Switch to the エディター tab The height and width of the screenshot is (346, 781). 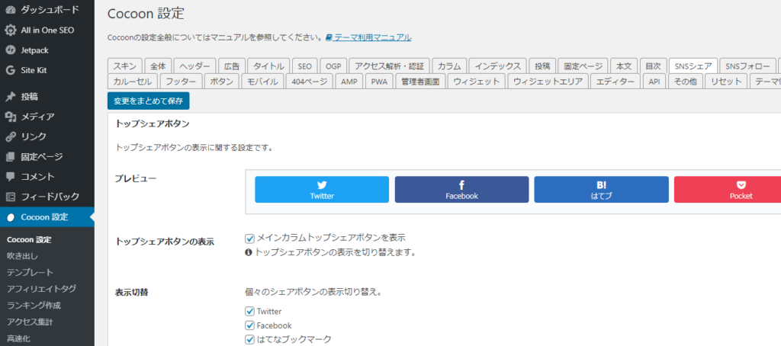coord(615,82)
